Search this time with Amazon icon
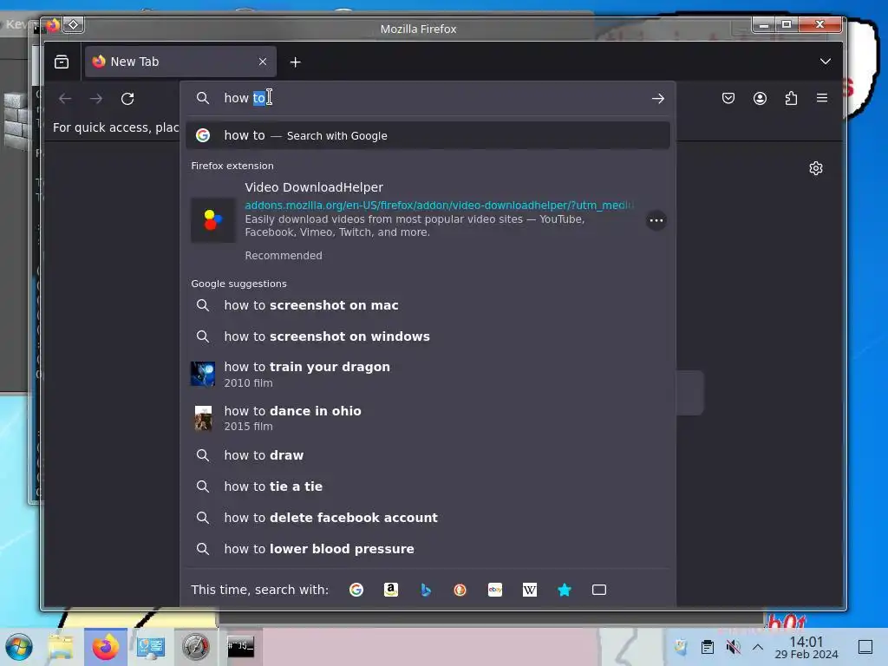This screenshot has height=666, width=888. [x=391, y=590]
